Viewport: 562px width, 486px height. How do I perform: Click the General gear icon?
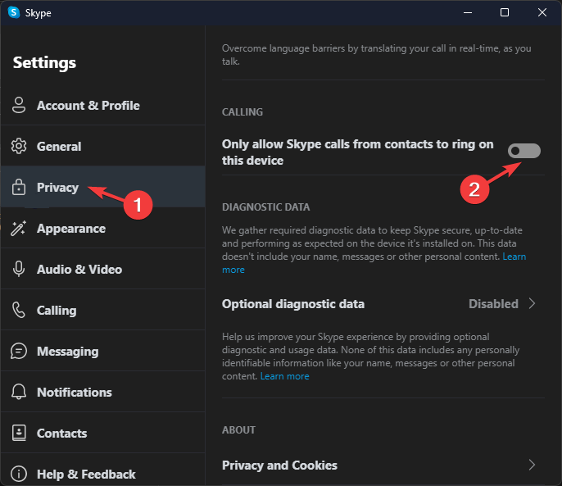click(19, 147)
